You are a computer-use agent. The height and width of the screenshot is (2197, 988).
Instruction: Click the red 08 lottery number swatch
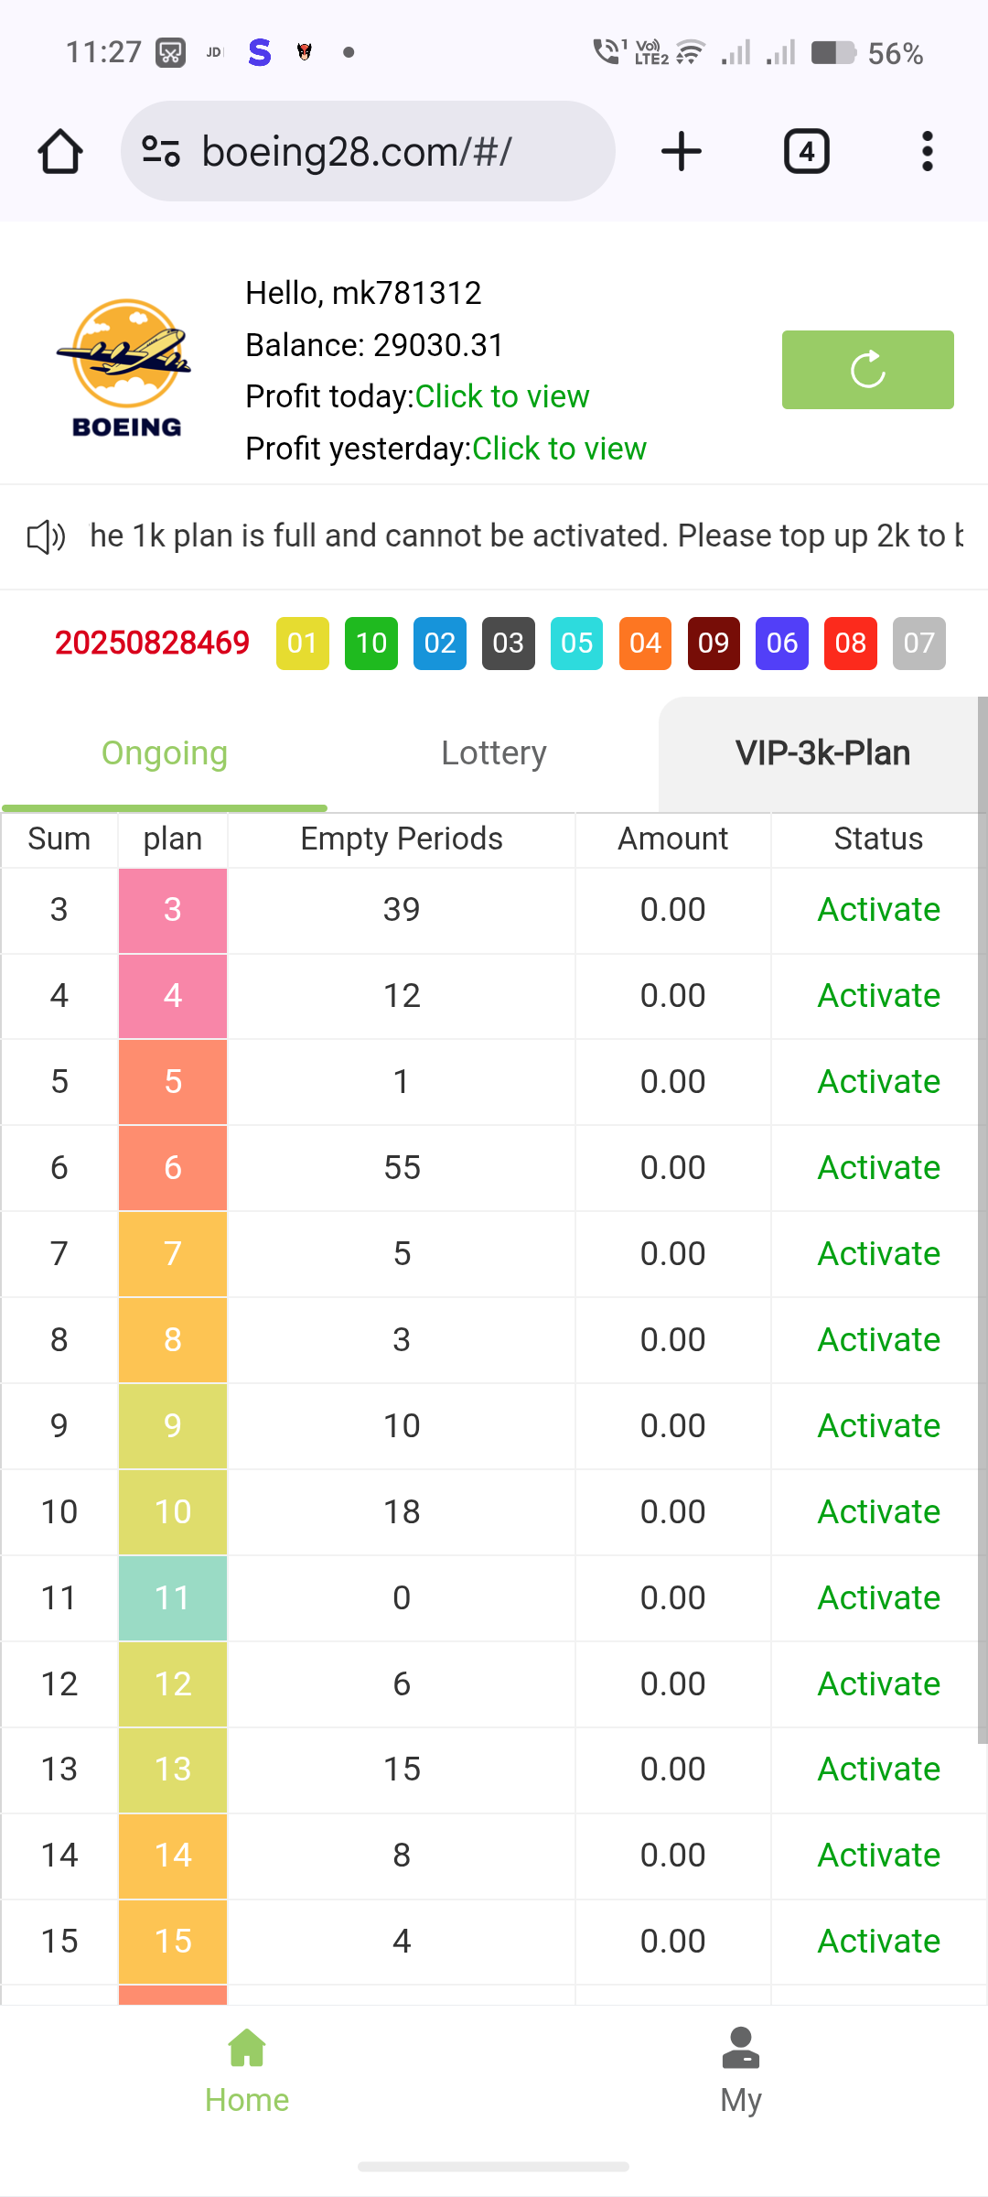[851, 644]
